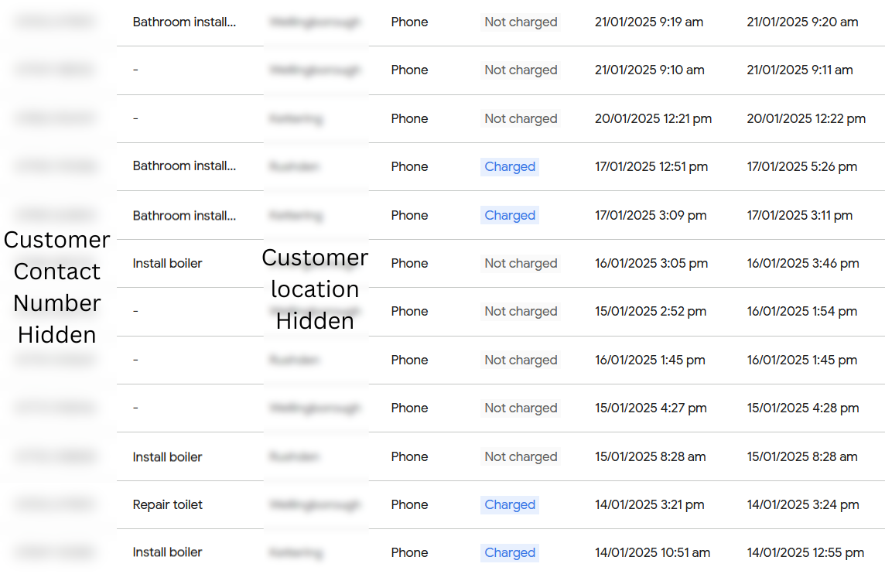Click the Customer Contact Number Hidden label
Image resolution: width=885 pixels, height=574 pixels.
(x=57, y=287)
